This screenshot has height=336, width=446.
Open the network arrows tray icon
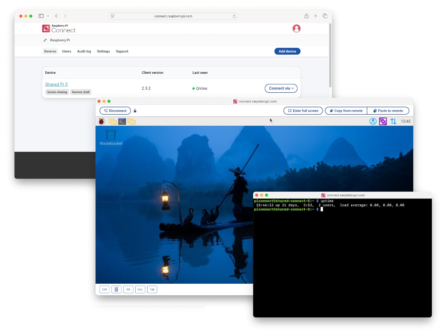coord(393,121)
